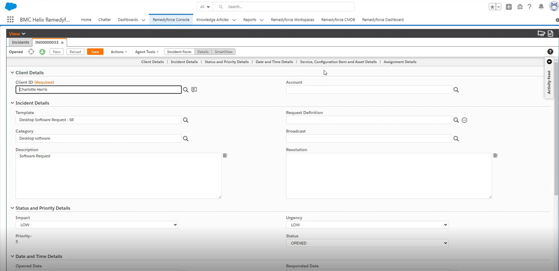The image size is (559, 271).
Task: Click the orange Save button
Action: pos(95,52)
